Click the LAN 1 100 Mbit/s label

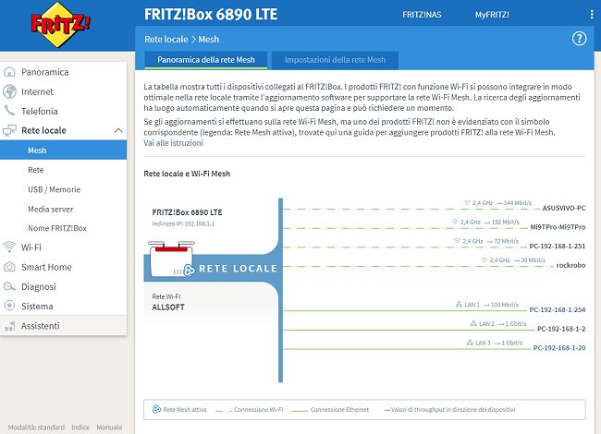(x=491, y=305)
